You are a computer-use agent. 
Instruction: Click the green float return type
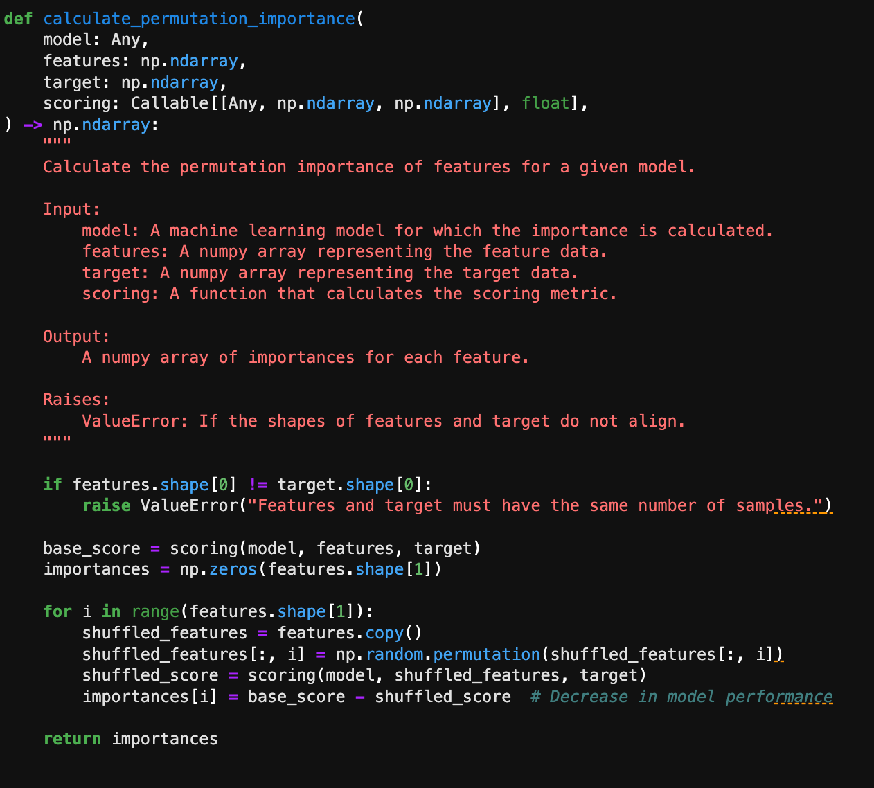coord(546,104)
